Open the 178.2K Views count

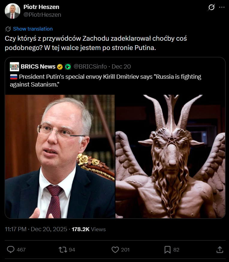pos(89,229)
